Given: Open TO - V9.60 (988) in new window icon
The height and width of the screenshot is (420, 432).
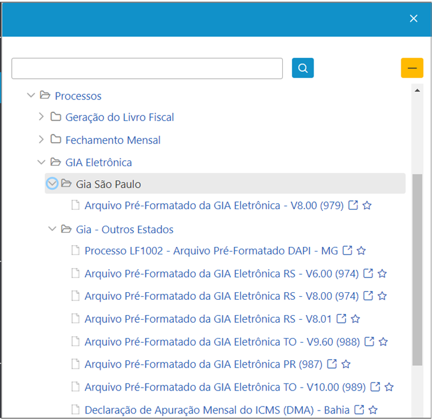Looking at the screenshot, I should point(369,341).
